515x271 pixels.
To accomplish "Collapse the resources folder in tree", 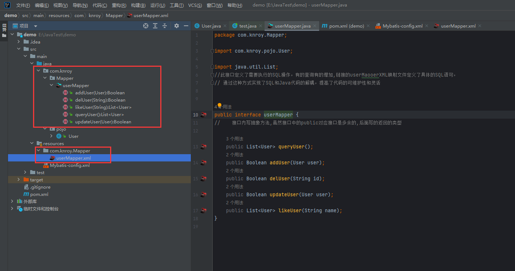I will click(x=32, y=144).
